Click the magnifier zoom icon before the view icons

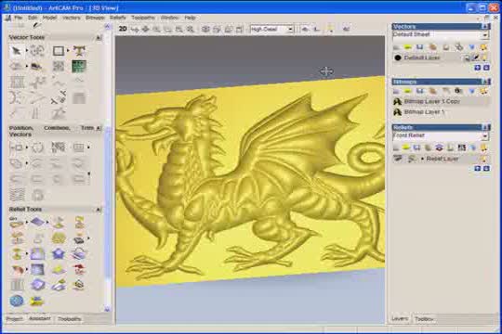pyautogui.click(x=191, y=29)
